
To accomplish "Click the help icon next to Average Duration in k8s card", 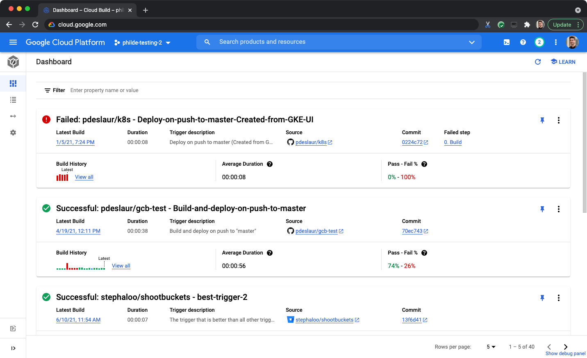I will point(270,164).
